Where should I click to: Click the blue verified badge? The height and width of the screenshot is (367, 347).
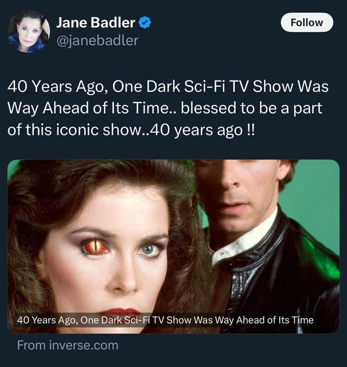[x=145, y=22]
